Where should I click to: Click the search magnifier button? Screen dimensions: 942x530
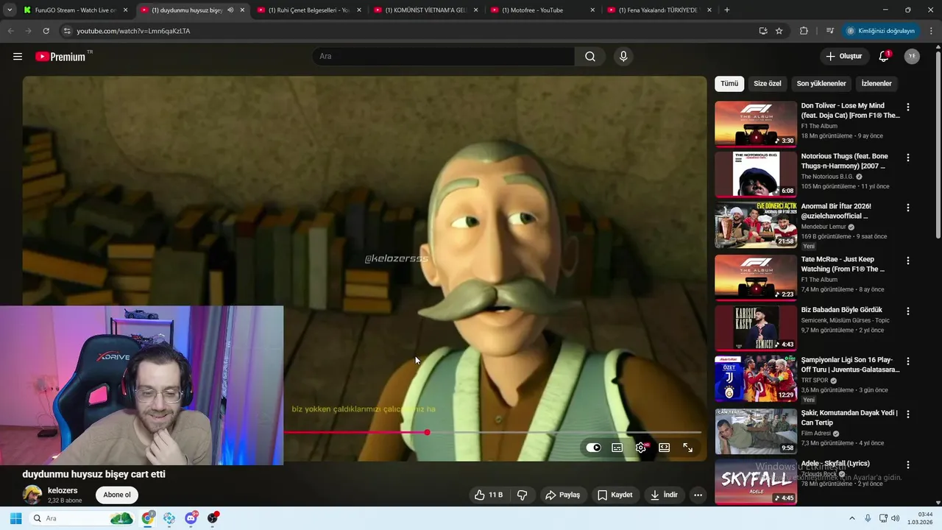tap(590, 57)
